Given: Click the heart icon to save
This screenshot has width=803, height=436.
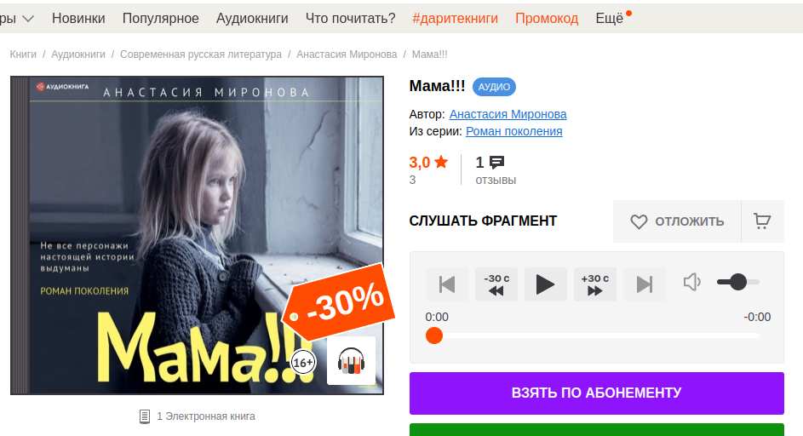Looking at the screenshot, I should tap(639, 221).
